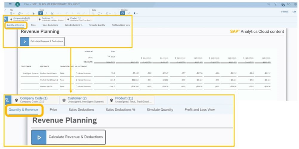Click the curly braces icon under Data
299x149 pixels.
coord(107,13)
